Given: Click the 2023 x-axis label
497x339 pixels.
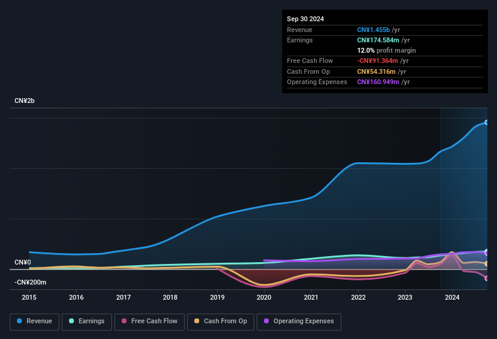Looking at the screenshot, I should pyautogui.click(x=405, y=297).
